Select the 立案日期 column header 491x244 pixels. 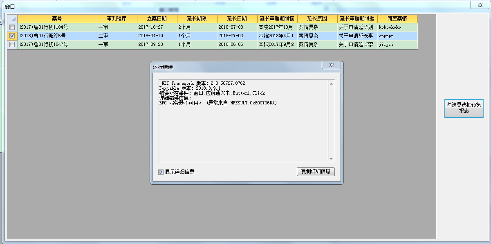tap(157, 19)
